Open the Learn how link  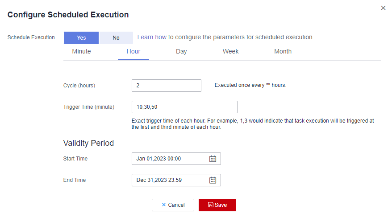pyautogui.click(x=152, y=37)
